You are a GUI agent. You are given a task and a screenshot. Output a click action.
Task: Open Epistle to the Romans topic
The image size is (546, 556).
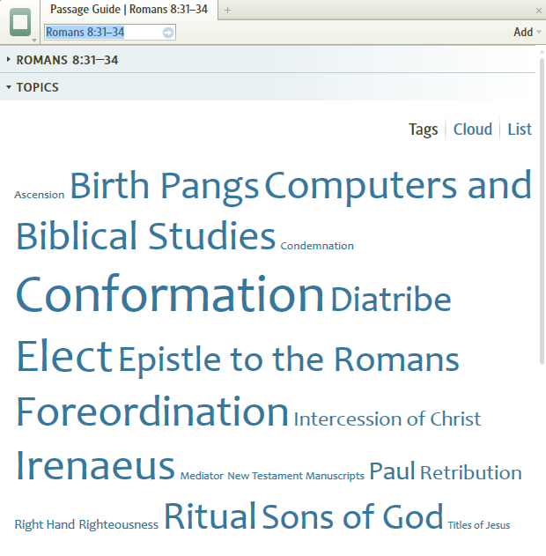289,360
